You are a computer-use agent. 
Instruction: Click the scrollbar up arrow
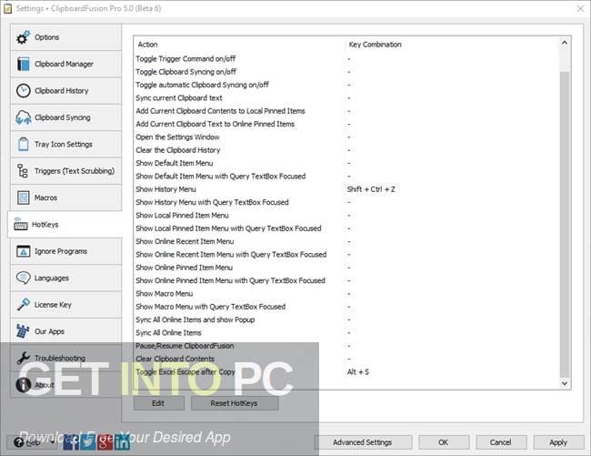[565, 44]
